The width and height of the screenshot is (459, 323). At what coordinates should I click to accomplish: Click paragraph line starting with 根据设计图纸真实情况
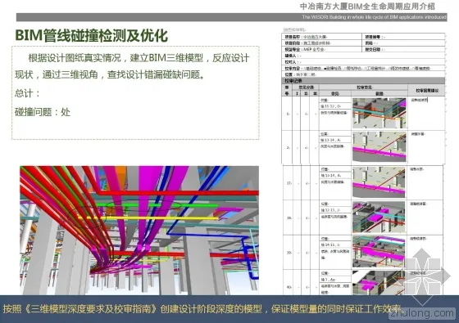coord(139,58)
